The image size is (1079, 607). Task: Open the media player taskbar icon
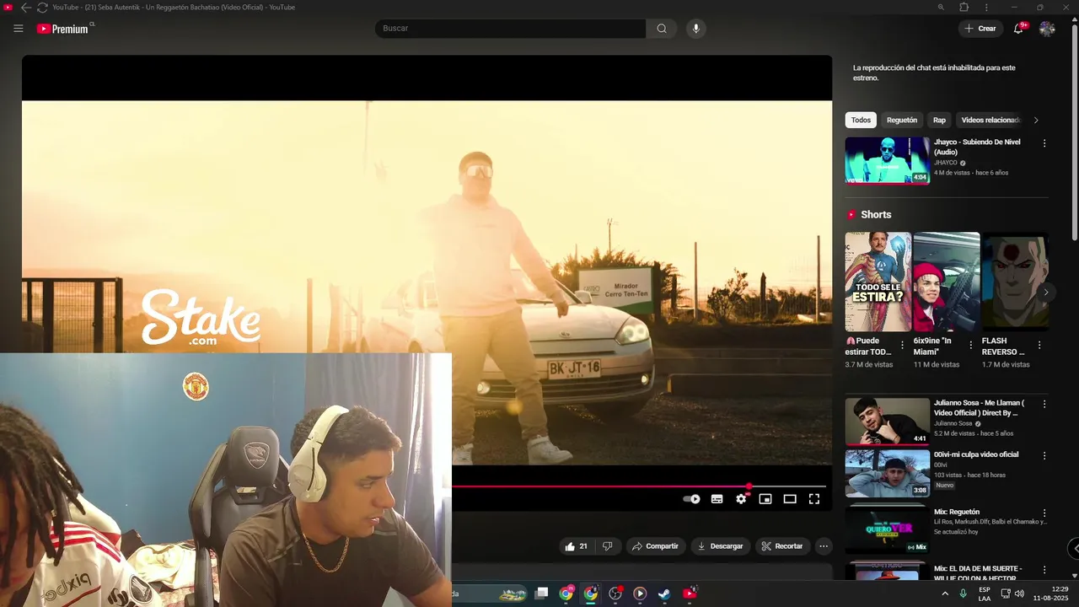click(x=640, y=594)
